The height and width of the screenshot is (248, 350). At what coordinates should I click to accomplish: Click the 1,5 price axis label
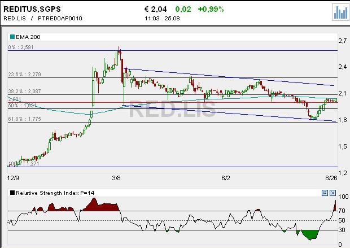(343, 146)
